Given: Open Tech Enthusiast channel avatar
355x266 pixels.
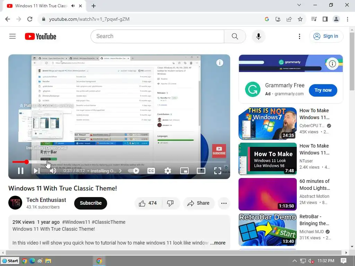Looking at the screenshot, I should tap(15, 203).
